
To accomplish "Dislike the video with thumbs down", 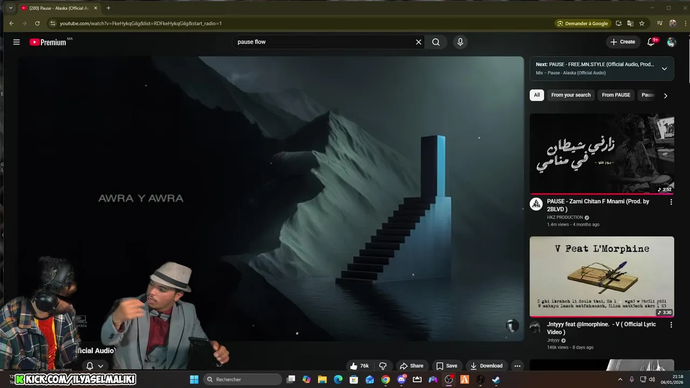I will pos(383,366).
